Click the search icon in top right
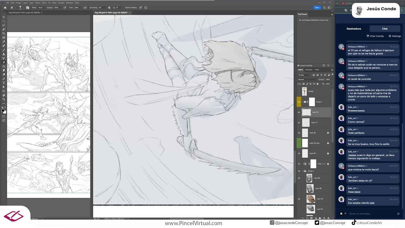The height and width of the screenshot is (228, 405). pyautogui.click(x=324, y=8)
